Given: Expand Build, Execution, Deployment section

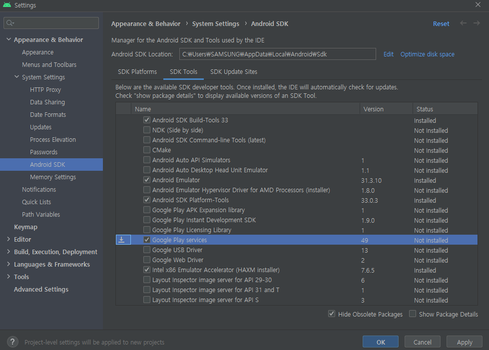Looking at the screenshot, I should click(x=8, y=252).
